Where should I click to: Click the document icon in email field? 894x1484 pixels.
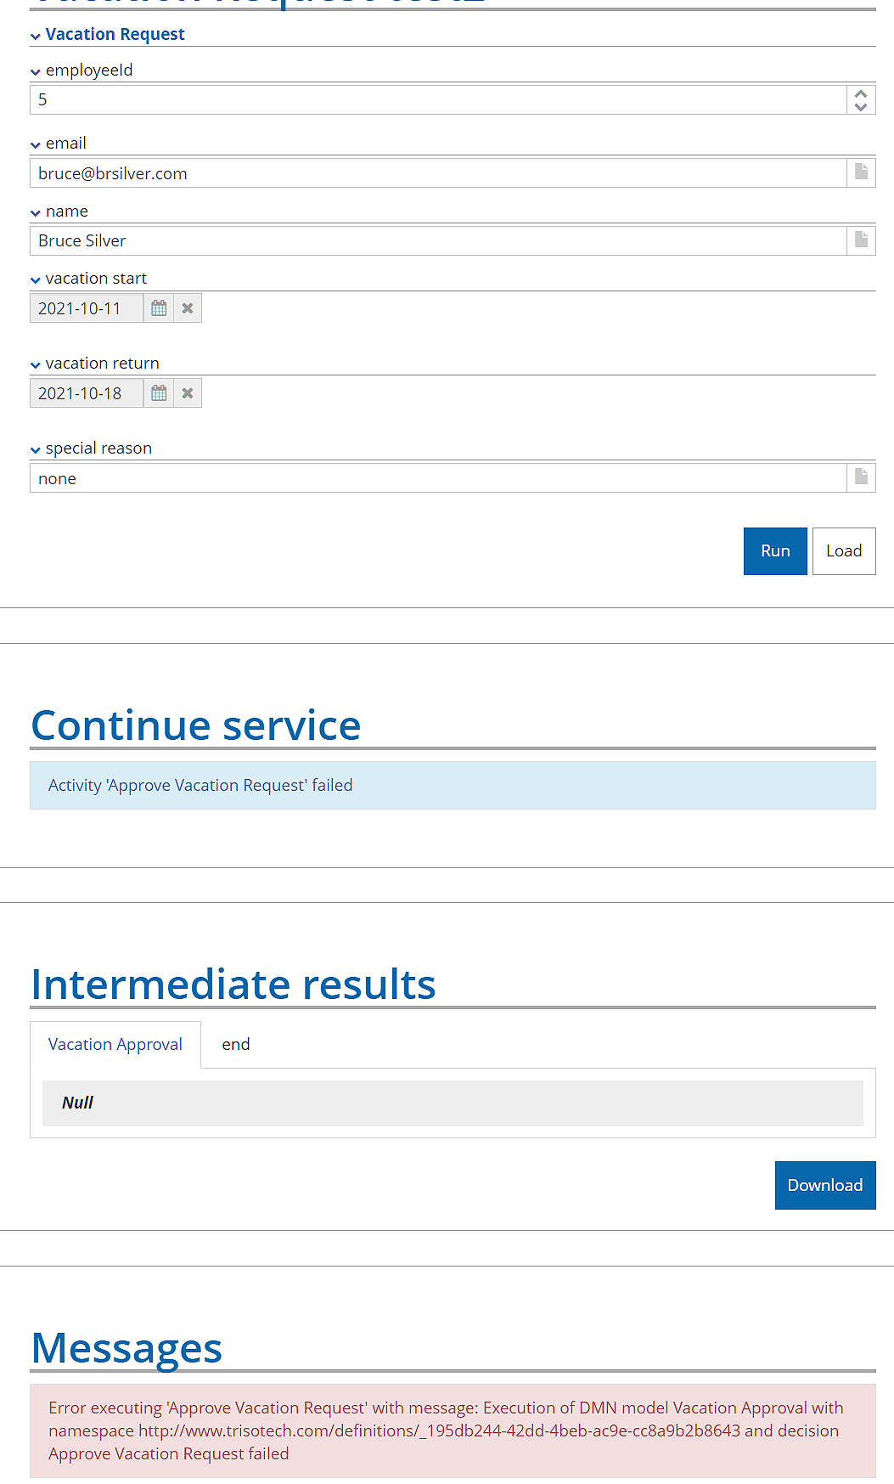coord(861,172)
